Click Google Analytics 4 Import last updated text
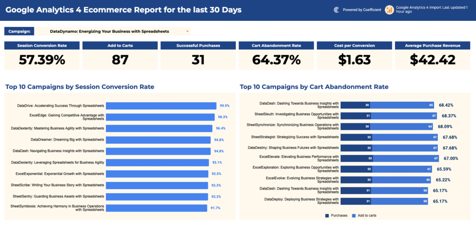 pos(432,9)
